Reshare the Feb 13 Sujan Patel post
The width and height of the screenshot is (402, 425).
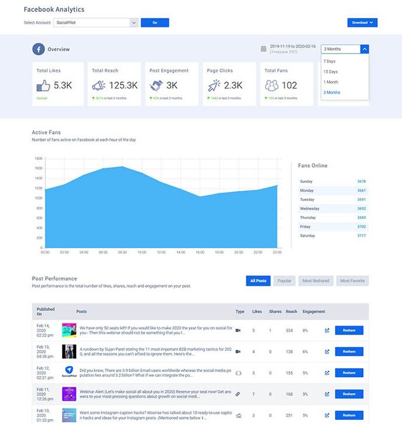pyautogui.click(x=349, y=352)
